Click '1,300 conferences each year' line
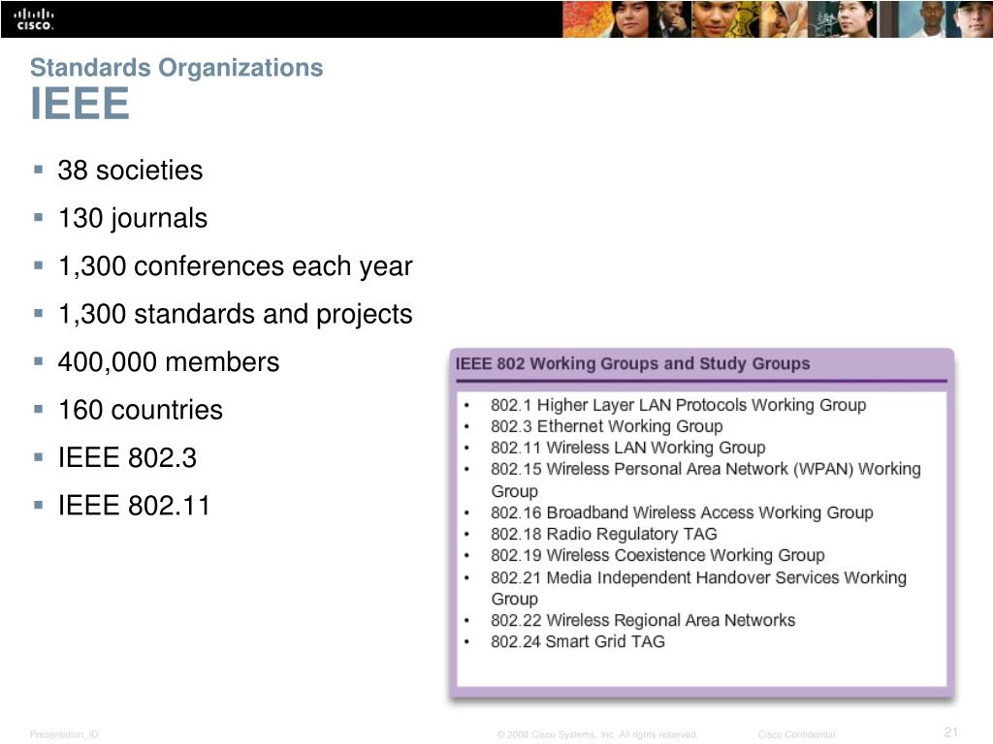Viewport: 993px width, 744px height. click(x=235, y=266)
